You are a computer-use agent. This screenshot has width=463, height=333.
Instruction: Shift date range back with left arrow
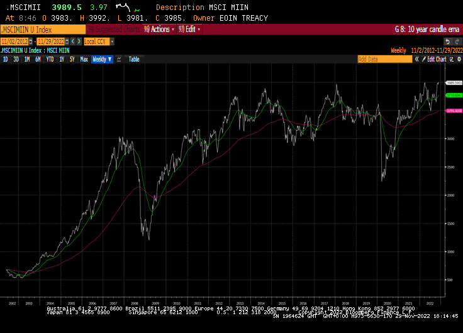pos(73,41)
